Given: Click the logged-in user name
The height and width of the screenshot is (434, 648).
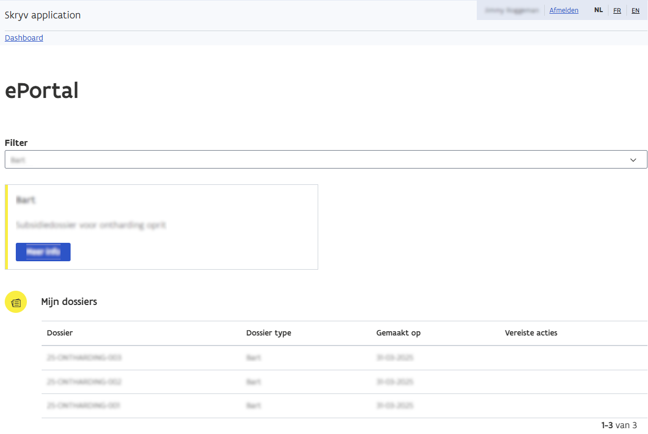Looking at the screenshot, I should [x=510, y=10].
